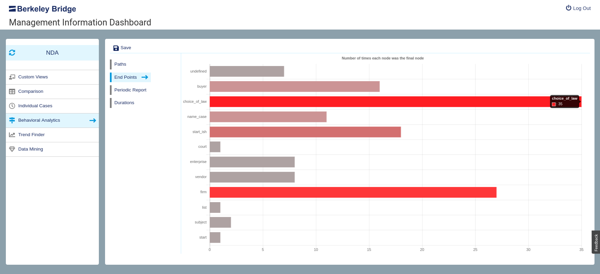Screen dimensions: 600x274
Task: Click the undefined bar in the chart
Action: coord(247,72)
